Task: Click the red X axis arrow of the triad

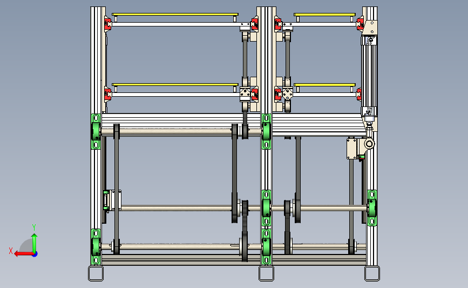Action: 23,254
